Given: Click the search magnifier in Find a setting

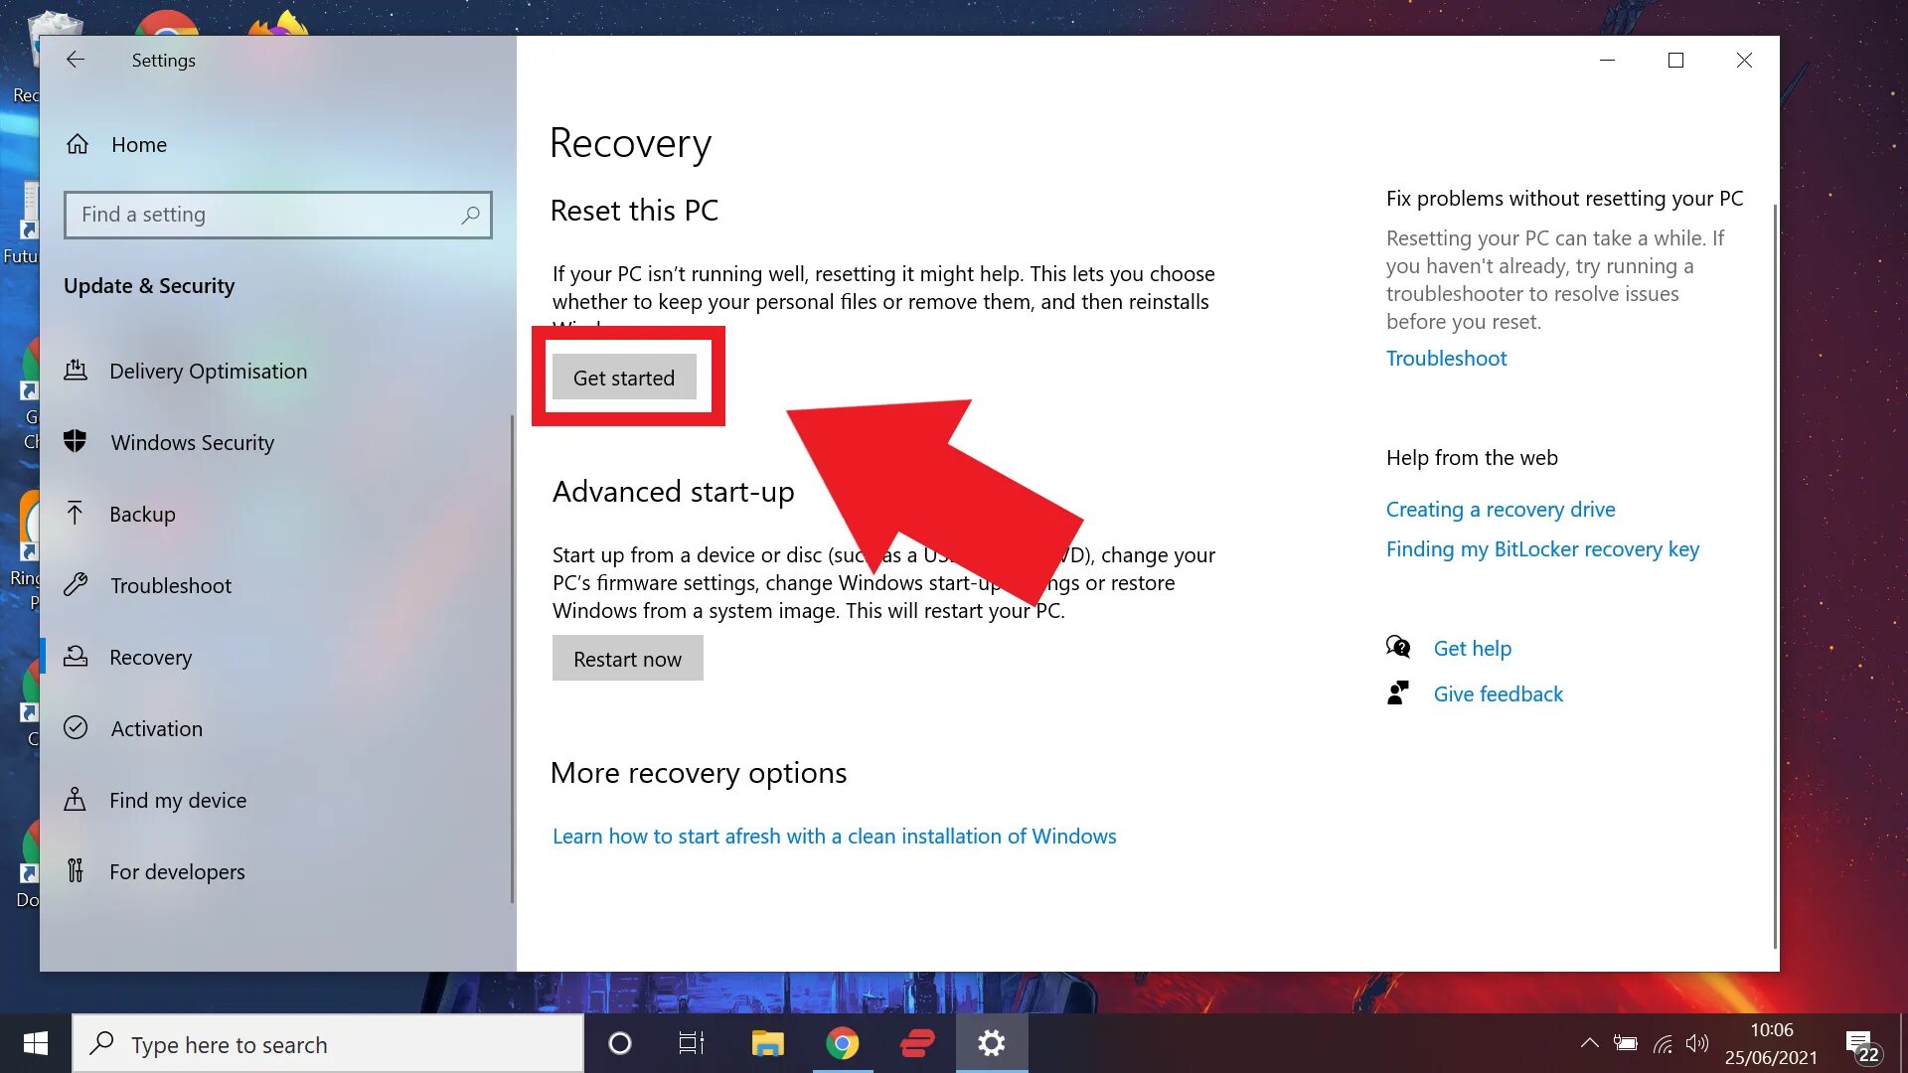Looking at the screenshot, I should (470, 215).
